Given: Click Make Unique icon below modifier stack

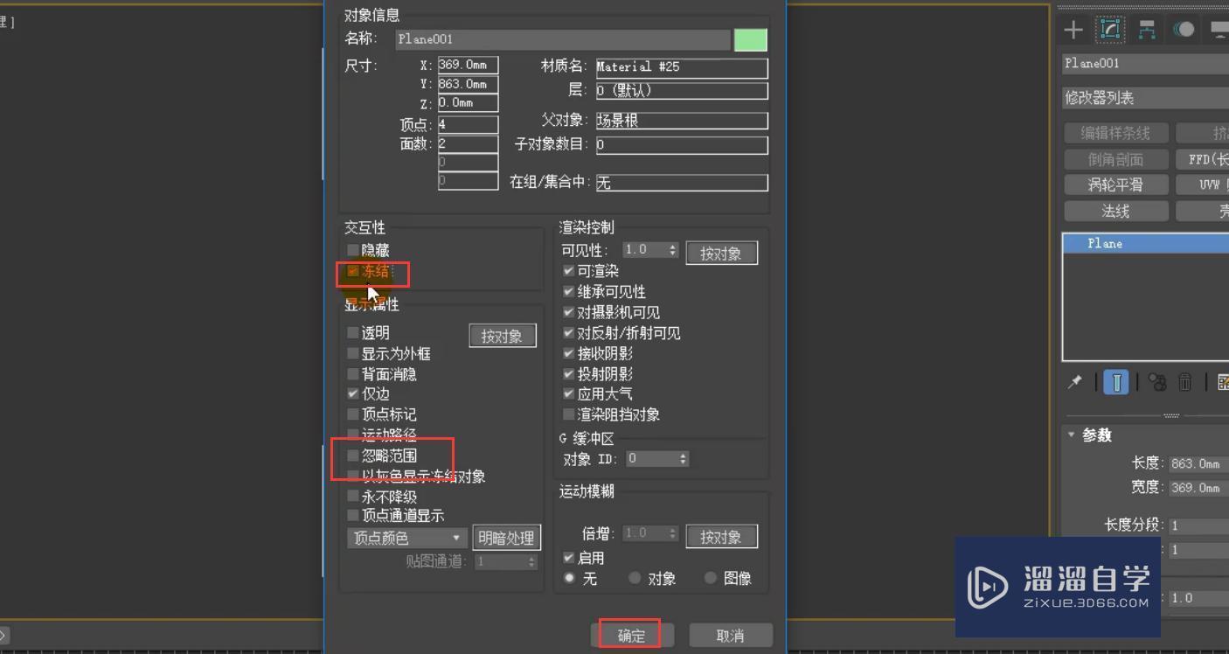Looking at the screenshot, I should (x=1158, y=382).
